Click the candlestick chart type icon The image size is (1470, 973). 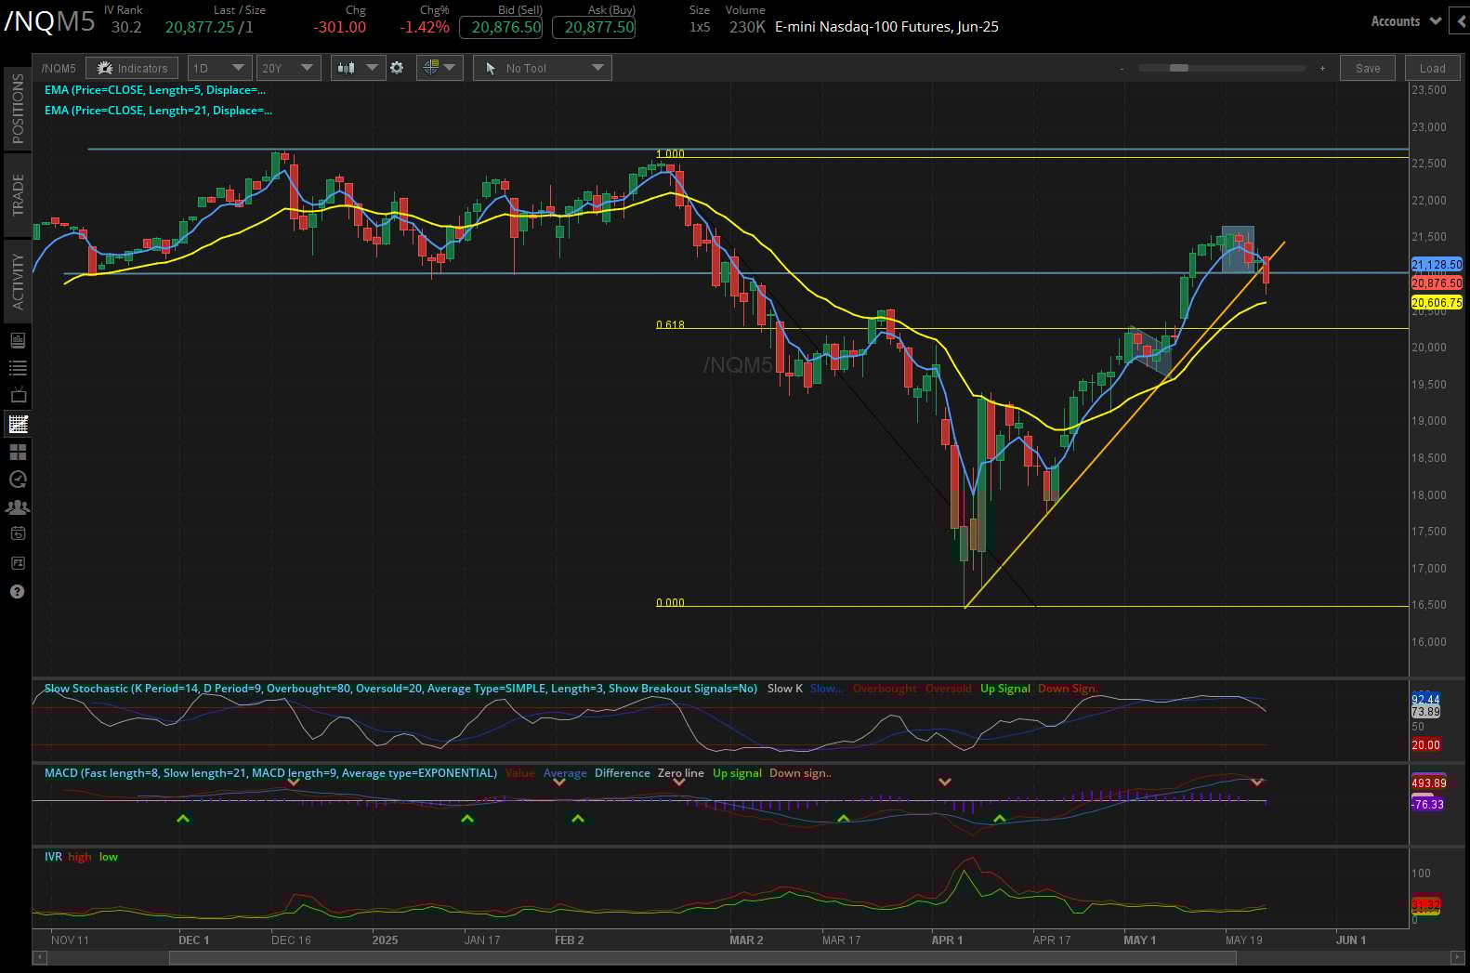pos(347,68)
